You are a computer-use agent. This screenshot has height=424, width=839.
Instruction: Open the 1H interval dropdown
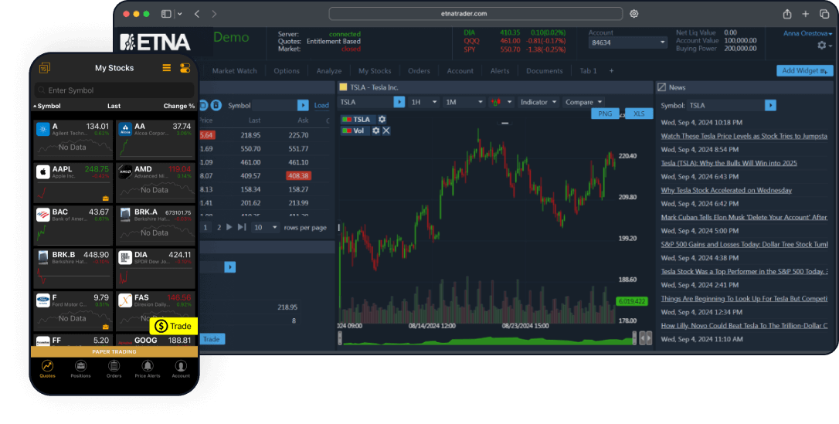[x=424, y=102]
